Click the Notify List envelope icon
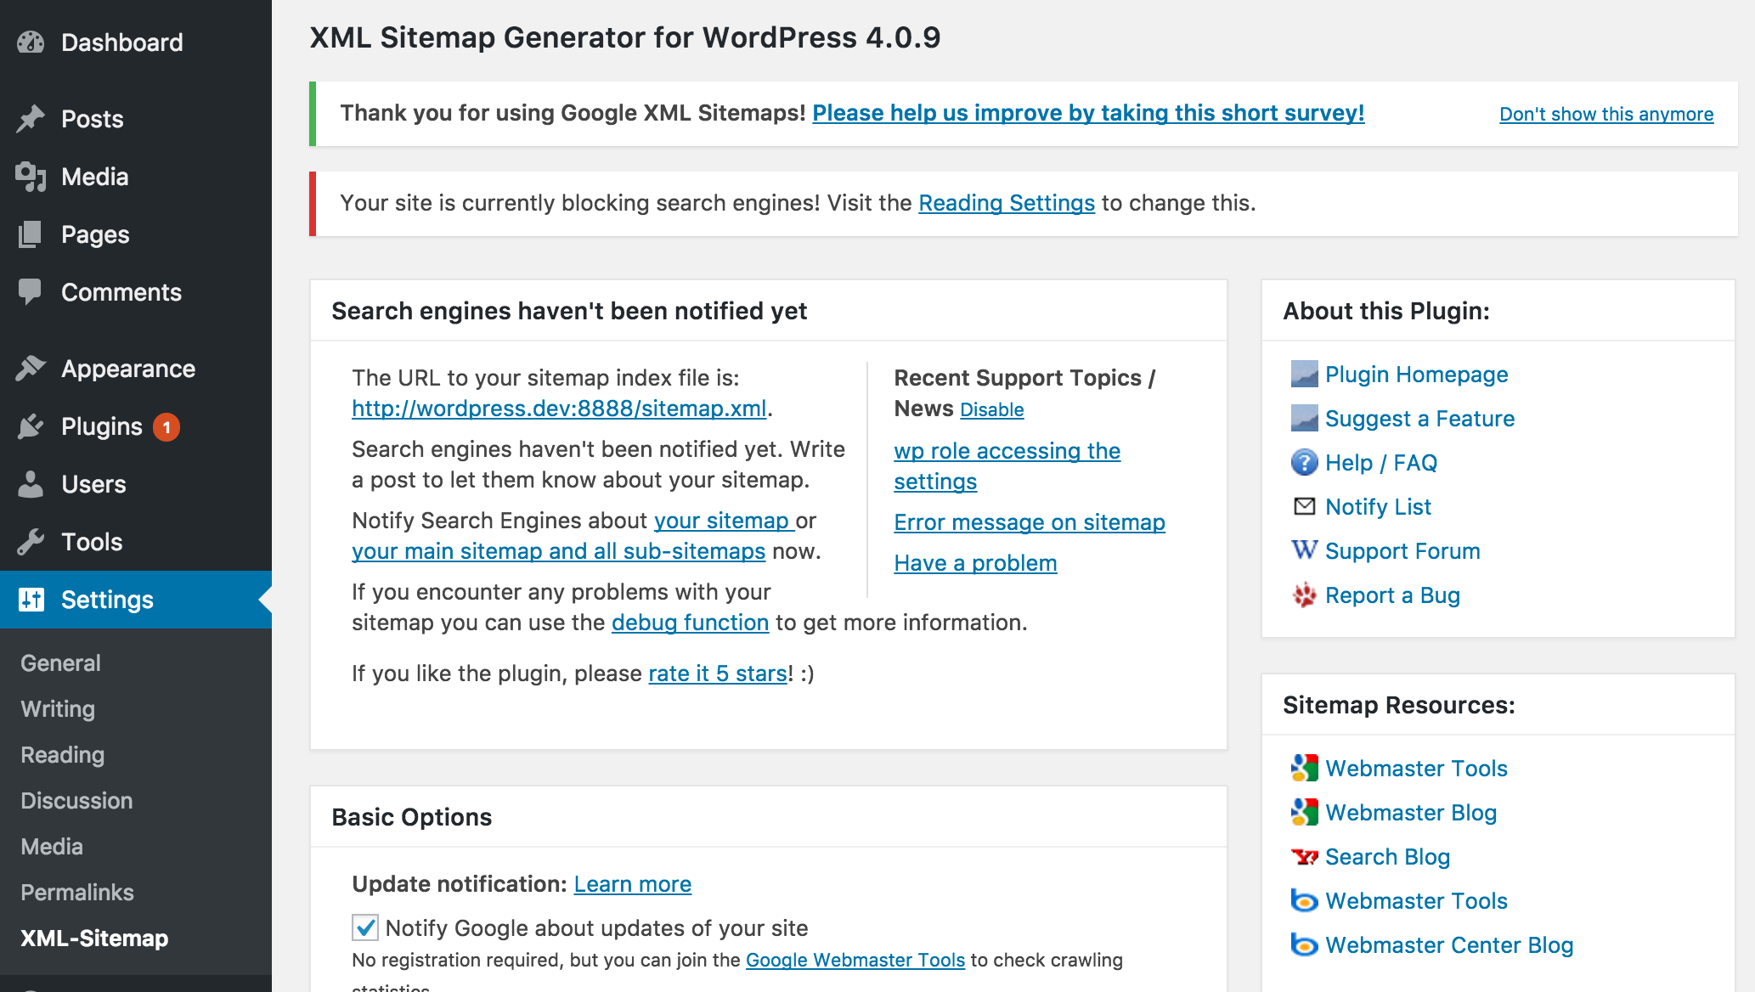1755x992 pixels. tap(1304, 507)
